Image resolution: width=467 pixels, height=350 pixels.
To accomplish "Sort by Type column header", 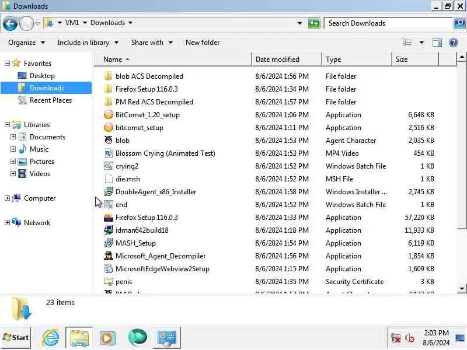I will click(357, 60).
